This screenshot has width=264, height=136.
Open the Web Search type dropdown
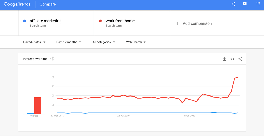click(x=136, y=42)
